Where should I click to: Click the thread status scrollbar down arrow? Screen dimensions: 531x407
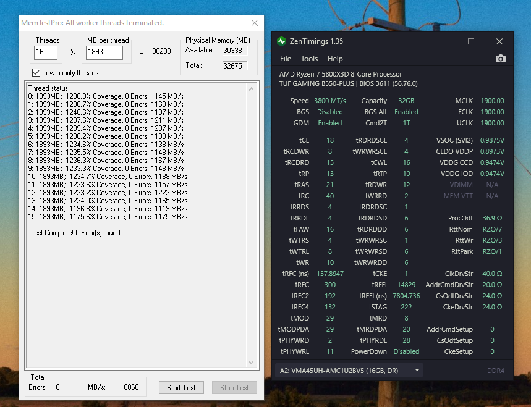[251, 363]
